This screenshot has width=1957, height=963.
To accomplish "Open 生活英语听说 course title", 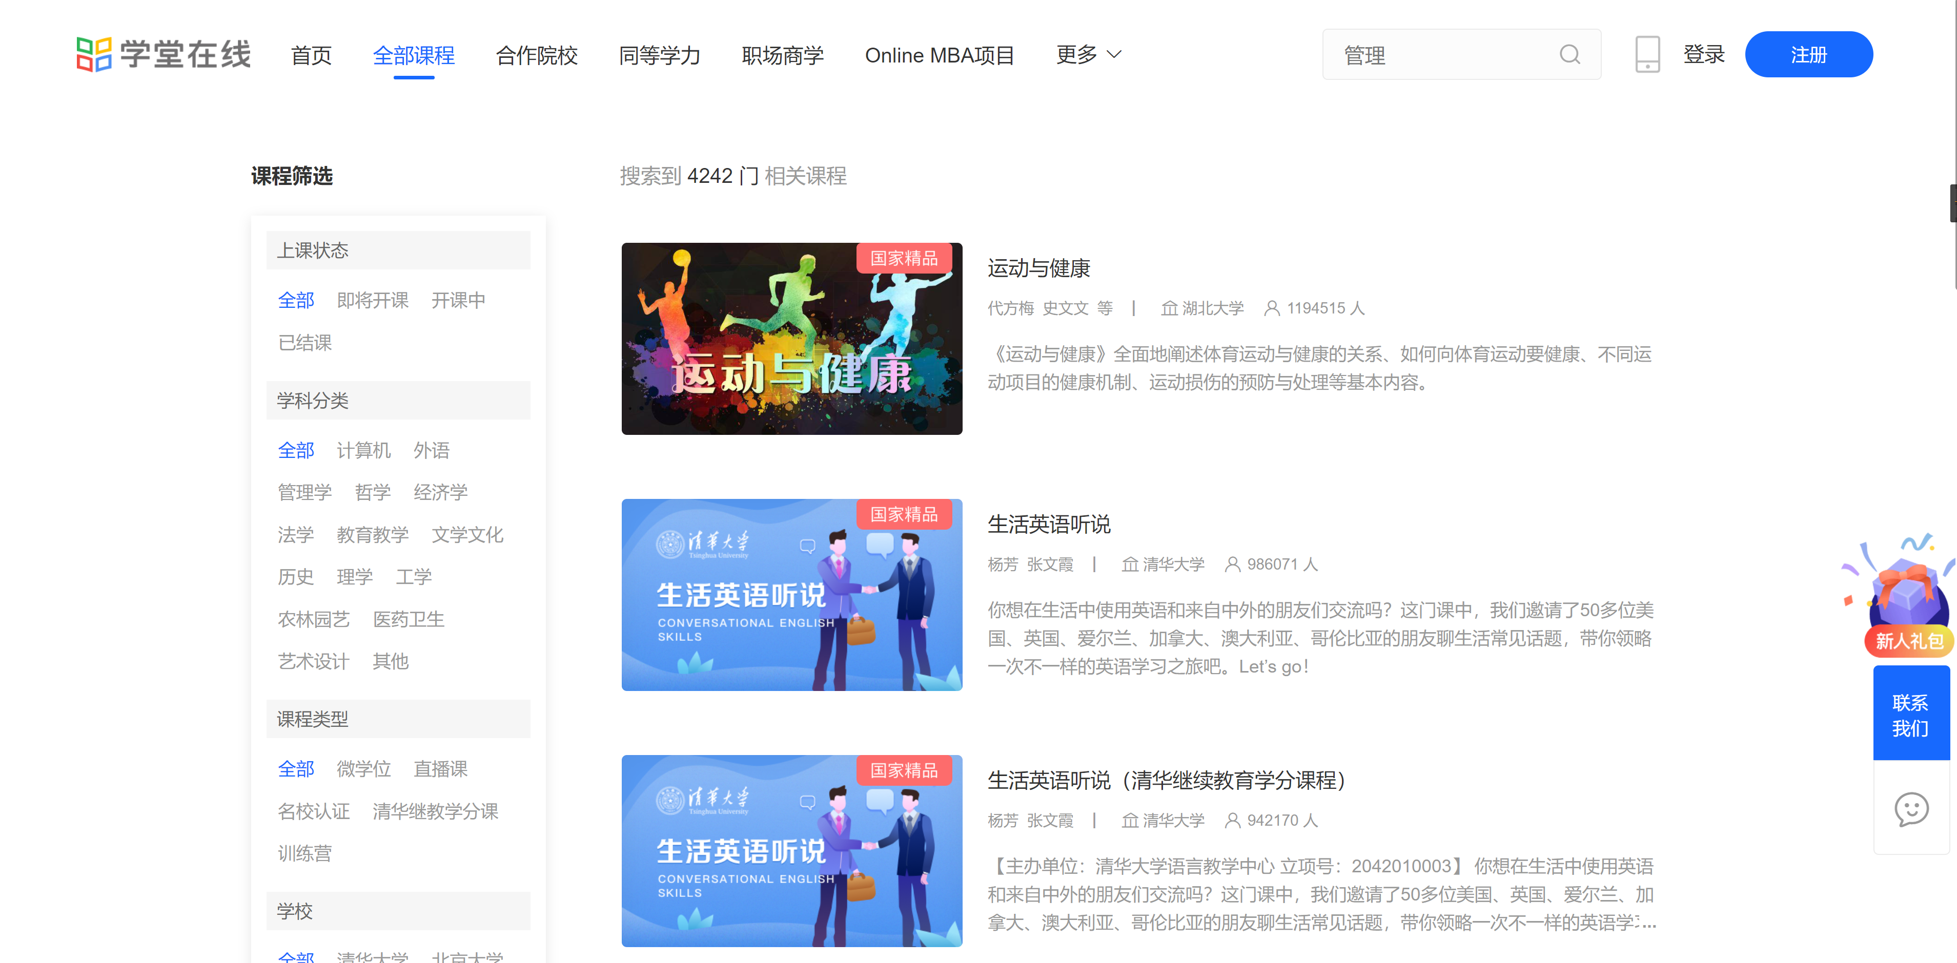I will [1048, 524].
